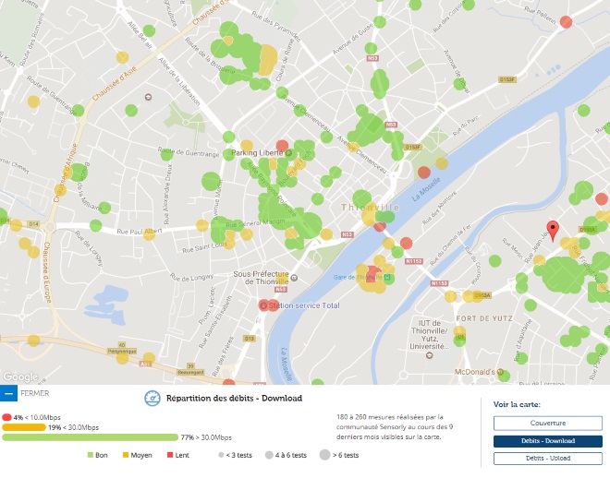The image size is (610, 478).
Task: Click the Chaussée d'Asie street label
Action: (x=115, y=83)
